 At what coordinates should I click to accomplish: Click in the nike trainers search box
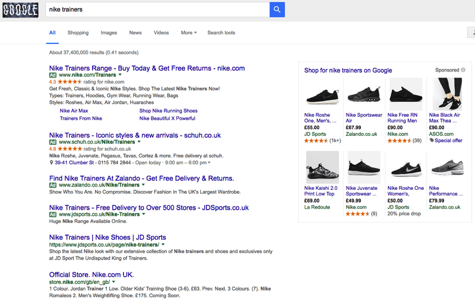tap(158, 9)
